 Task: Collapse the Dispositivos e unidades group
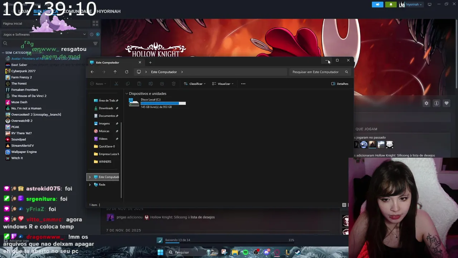(x=127, y=94)
